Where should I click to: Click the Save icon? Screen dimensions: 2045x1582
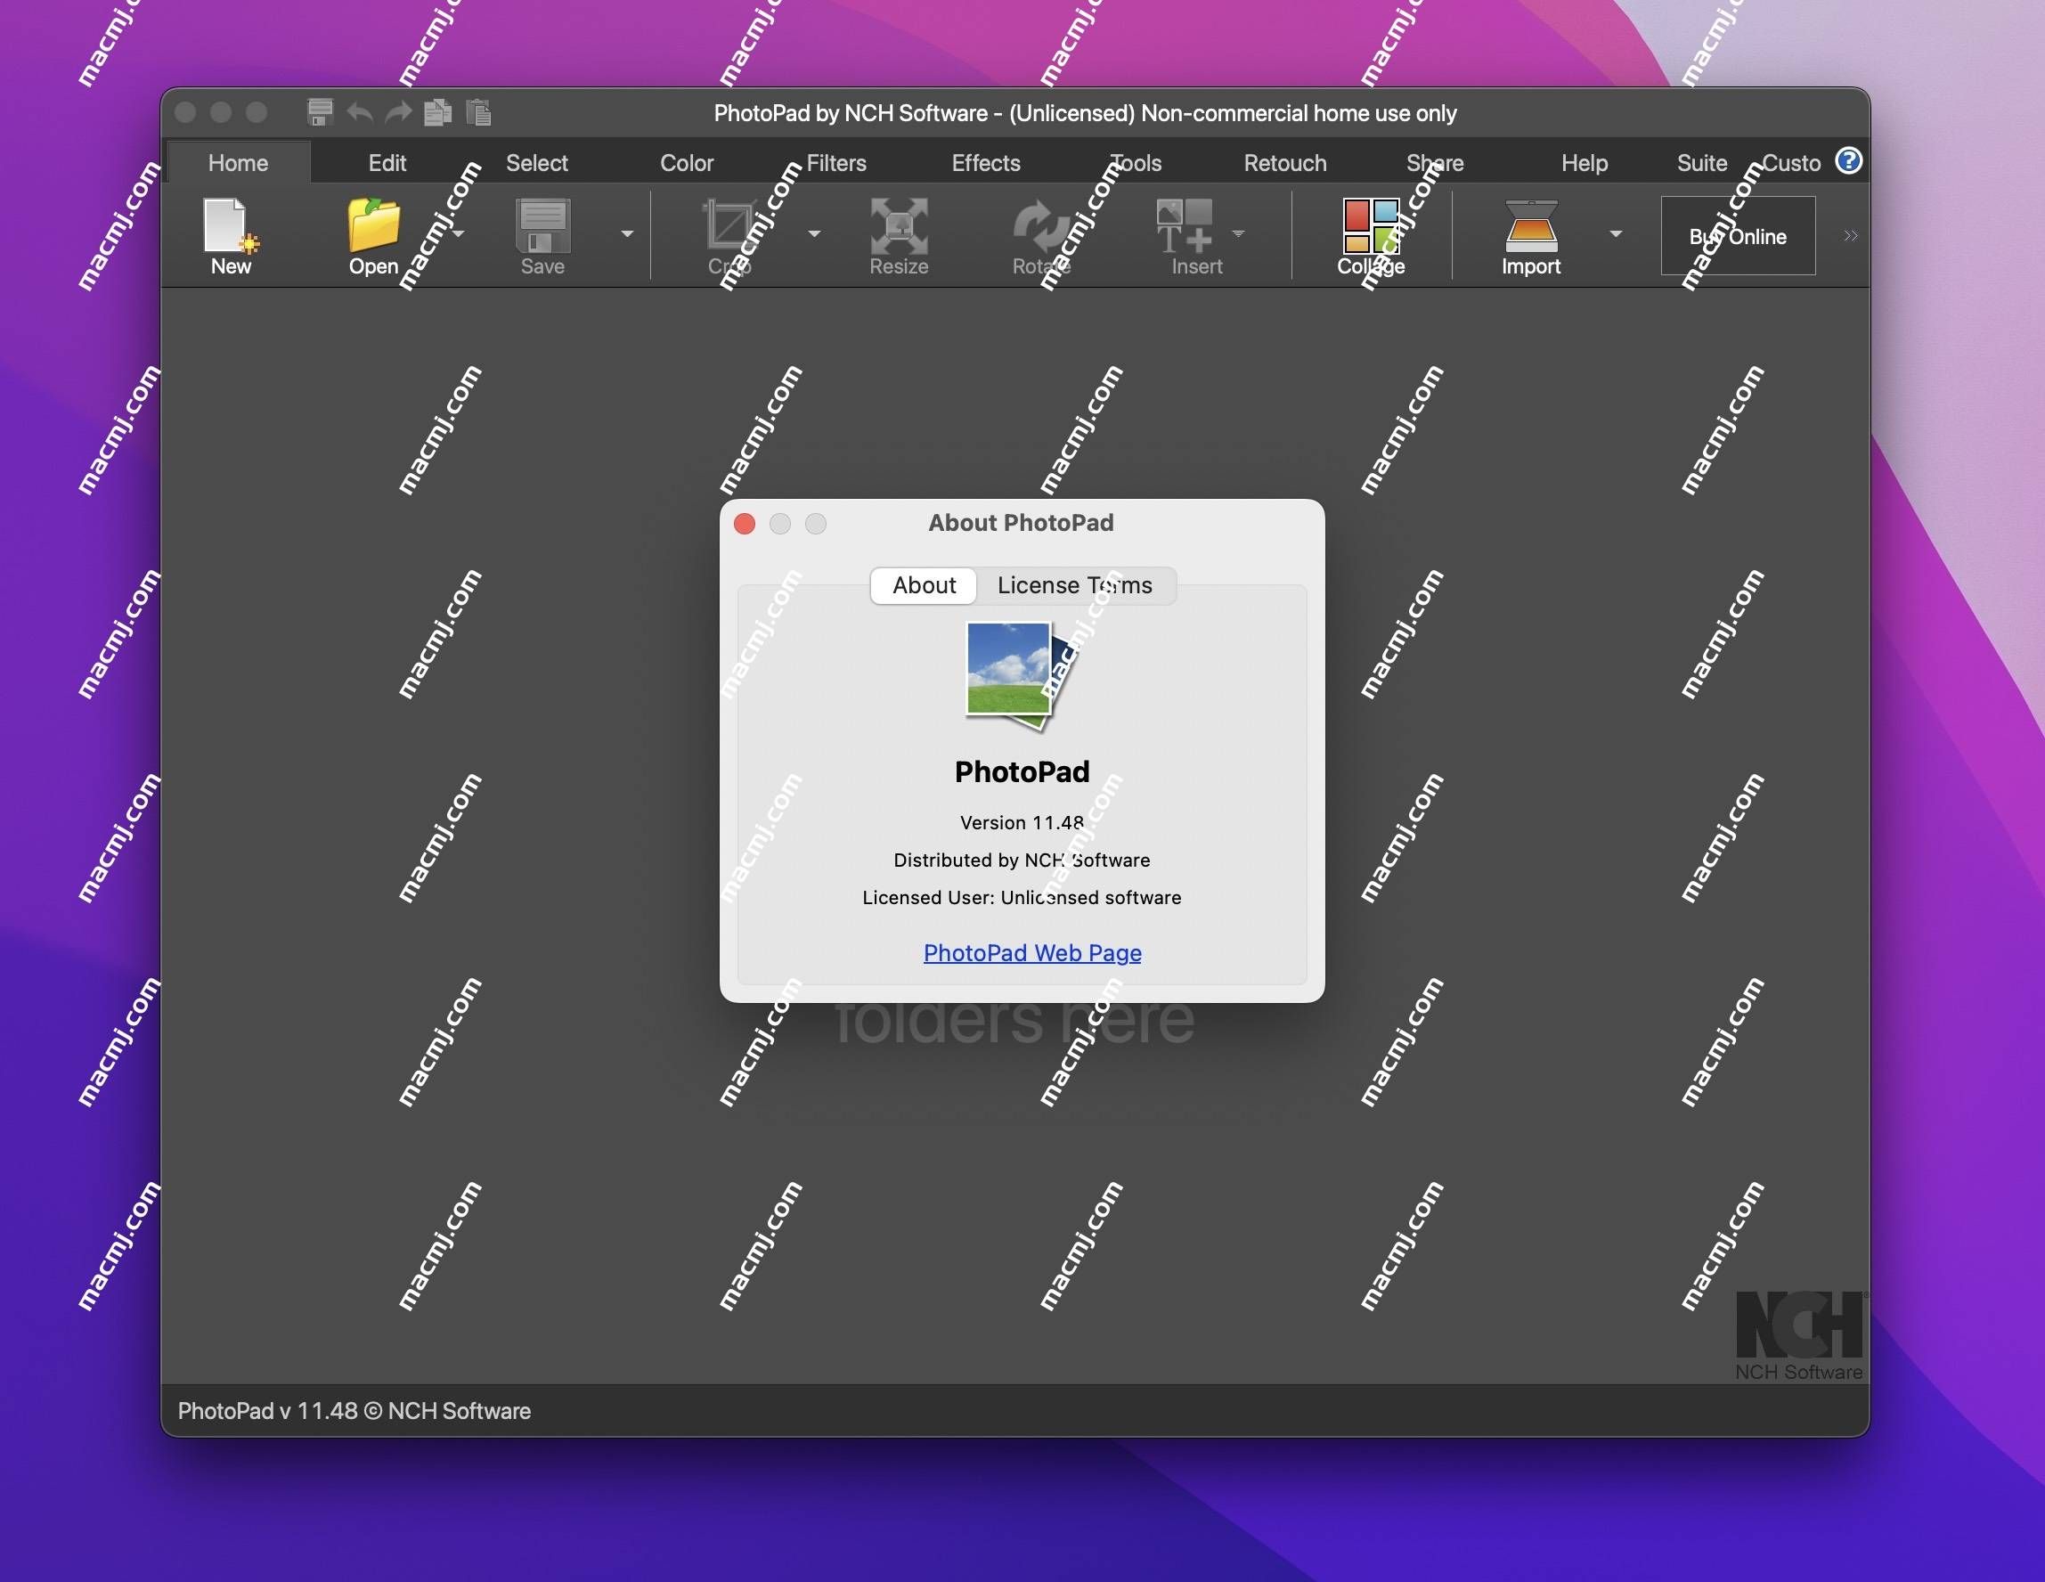542,232
